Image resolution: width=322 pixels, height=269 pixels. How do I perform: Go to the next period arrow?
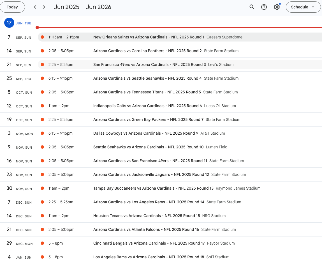[44, 7]
